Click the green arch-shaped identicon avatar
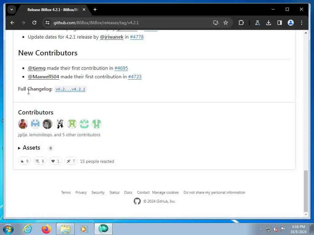This screenshot has width=314, height=235. pyautogui.click(x=72, y=124)
